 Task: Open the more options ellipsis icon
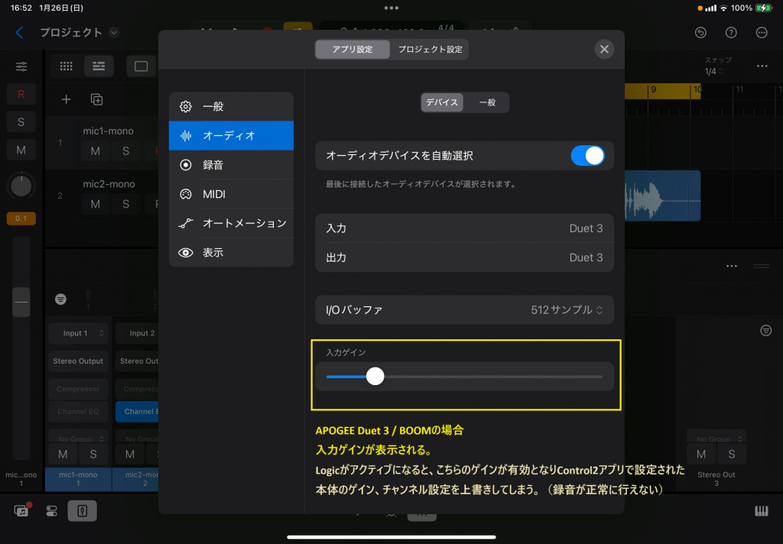click(762, 32)
